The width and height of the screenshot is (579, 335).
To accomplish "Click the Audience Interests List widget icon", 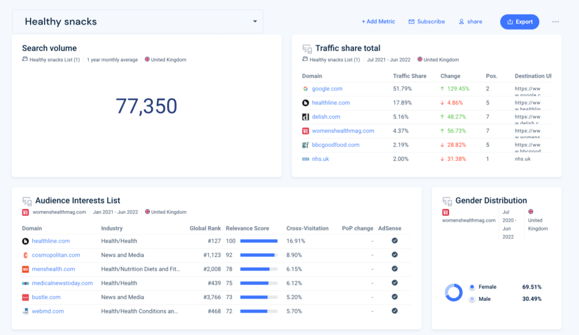I will (x=27, y=201).
